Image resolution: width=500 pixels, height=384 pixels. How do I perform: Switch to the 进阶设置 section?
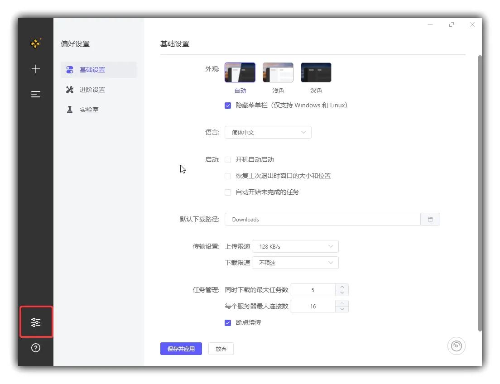pos(93,90)
